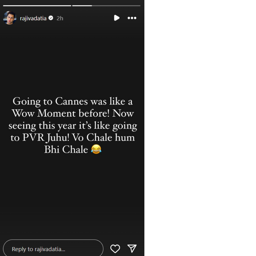Like the story with the heart icon
Viewport: 256px width, 256px height.
[115, 249]
